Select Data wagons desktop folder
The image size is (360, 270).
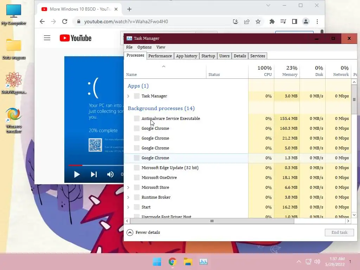point(14,49)
